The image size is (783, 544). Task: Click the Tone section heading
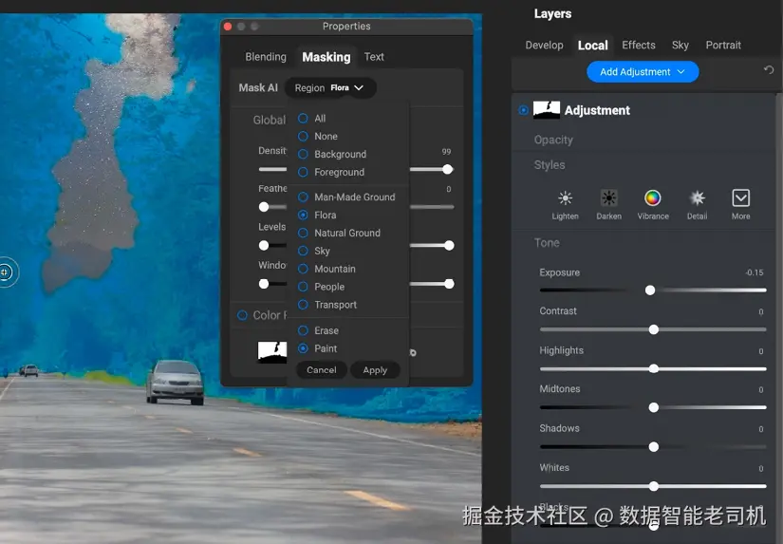tap(547, 243)
